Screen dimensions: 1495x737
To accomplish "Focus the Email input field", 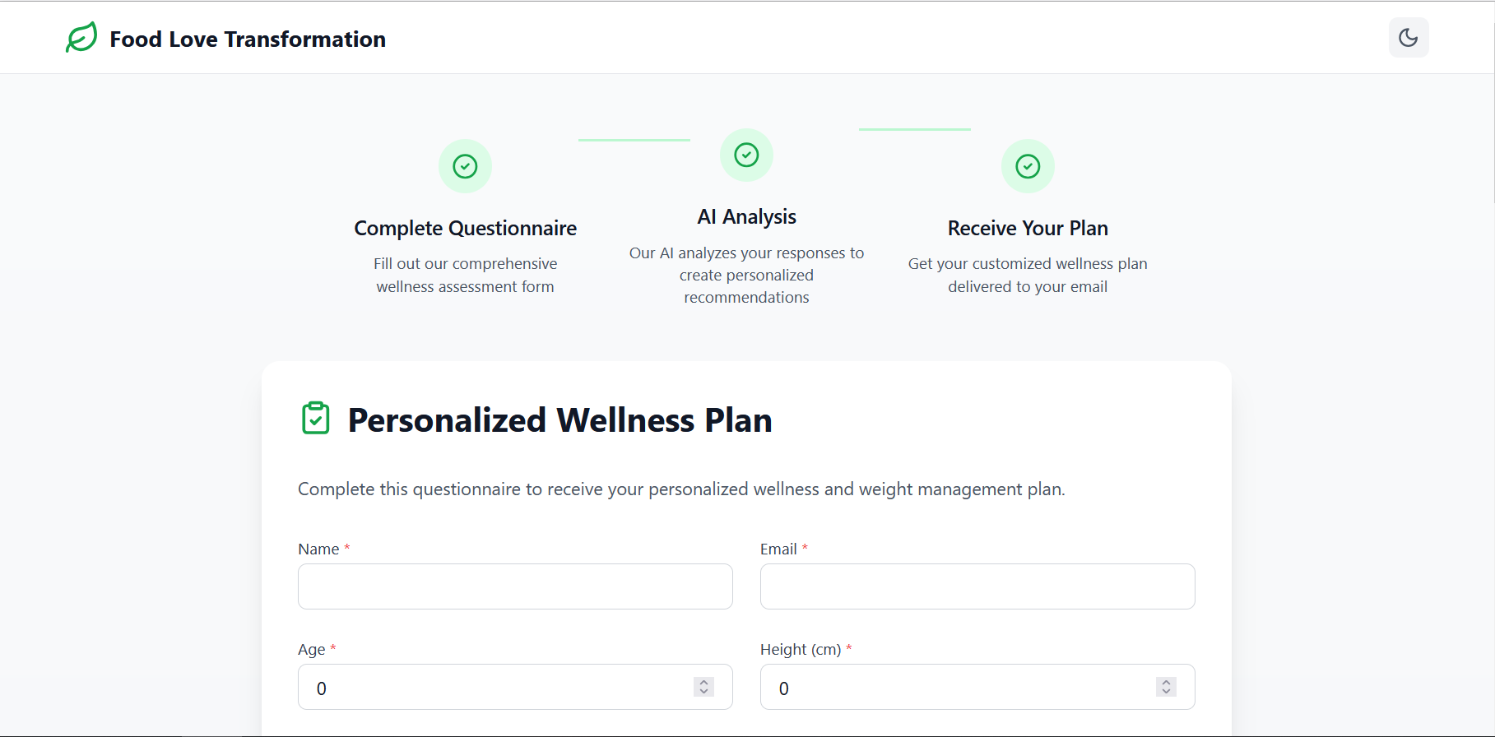I will pos(977,586).
